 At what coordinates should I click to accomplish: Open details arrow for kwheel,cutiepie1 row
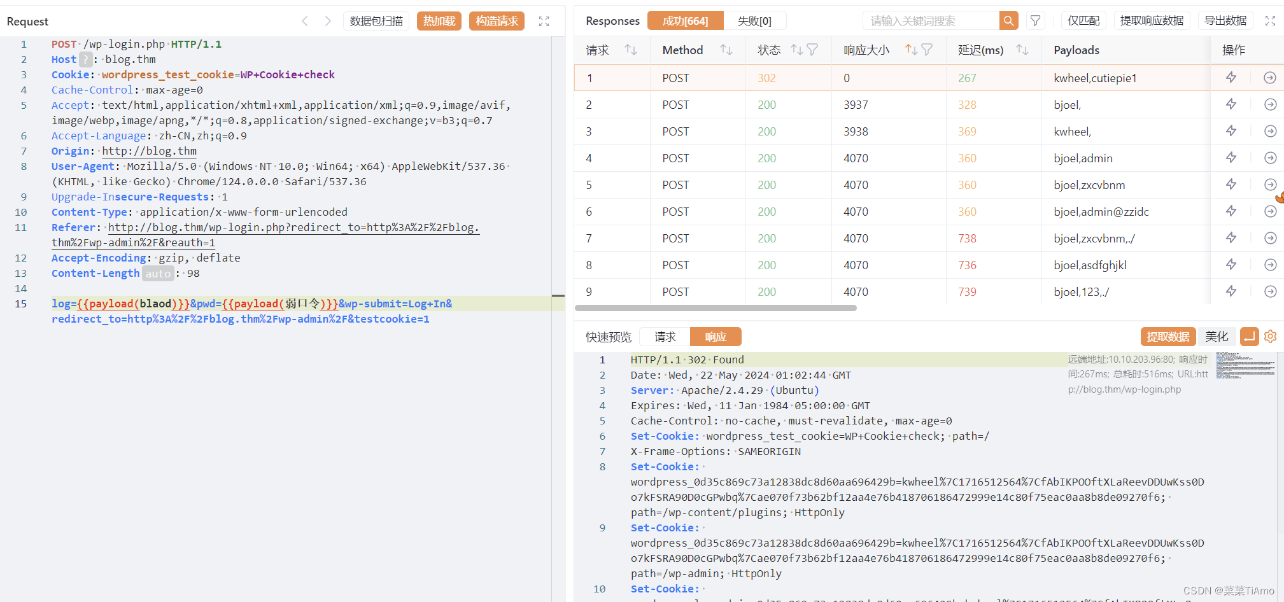click(x=1270, y=78)
